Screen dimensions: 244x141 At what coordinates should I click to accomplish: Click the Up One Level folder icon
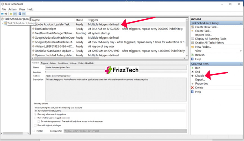(11, 14)
